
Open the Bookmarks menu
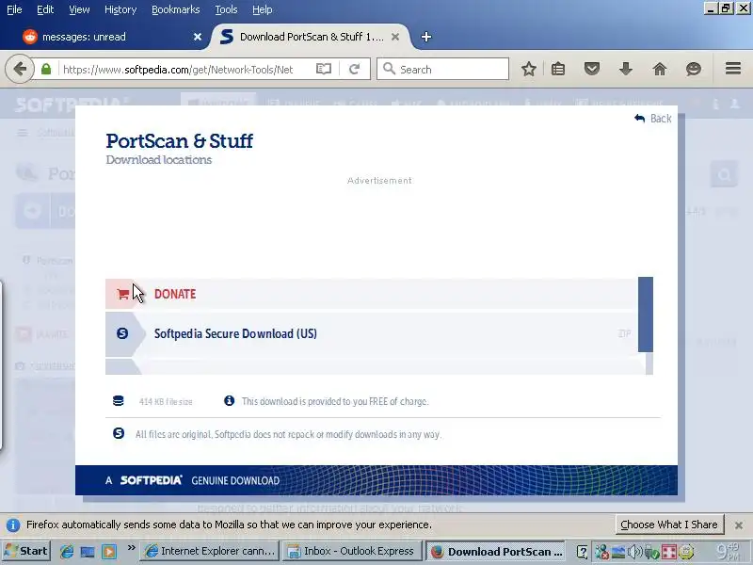click(176, 9)
